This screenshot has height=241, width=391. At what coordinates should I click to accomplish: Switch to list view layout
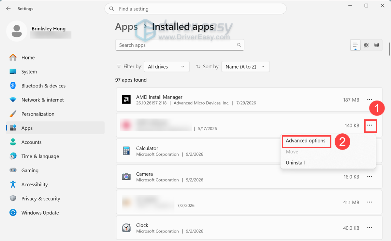pos(355,45)
